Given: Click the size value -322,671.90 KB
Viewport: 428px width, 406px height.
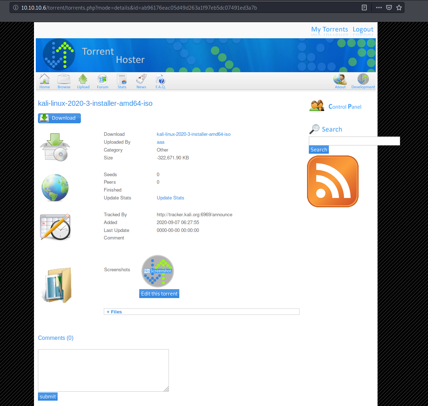Looking at the screenshot, I should (x=173, y=158).
